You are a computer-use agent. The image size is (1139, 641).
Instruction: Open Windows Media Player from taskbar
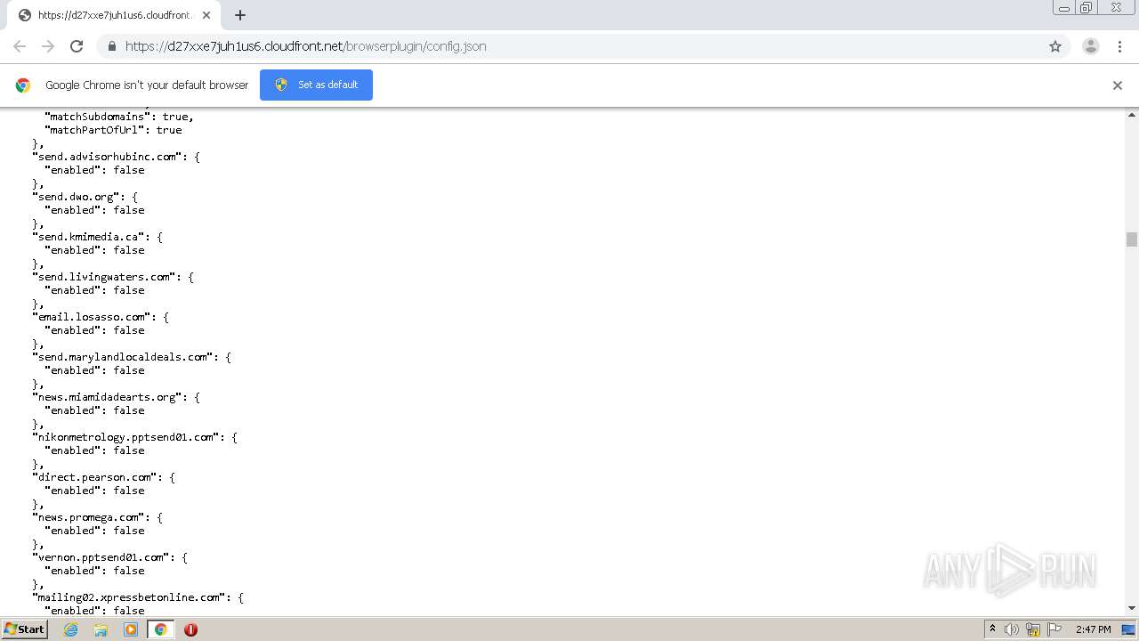[x=131, y=629]
